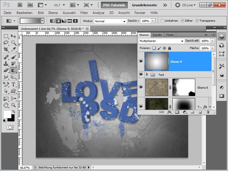This screenshot has width=228, height=171.
Task: Switch to the Pfade tab
Action: pyautogui.click(x=170, y=35)
